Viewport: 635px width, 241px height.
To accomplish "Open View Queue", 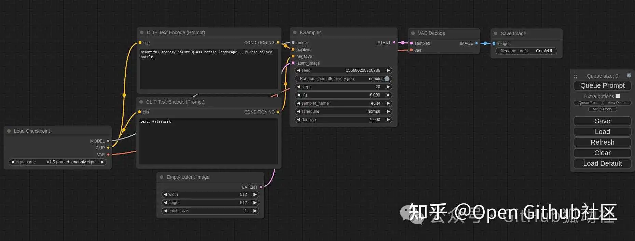I will [617, 103].
